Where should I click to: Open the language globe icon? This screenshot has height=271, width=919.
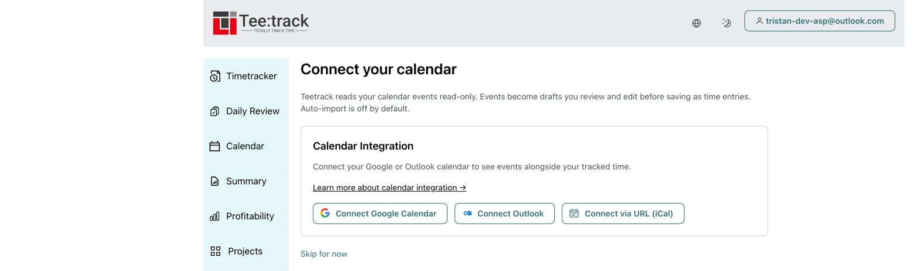tap(696, 23)
